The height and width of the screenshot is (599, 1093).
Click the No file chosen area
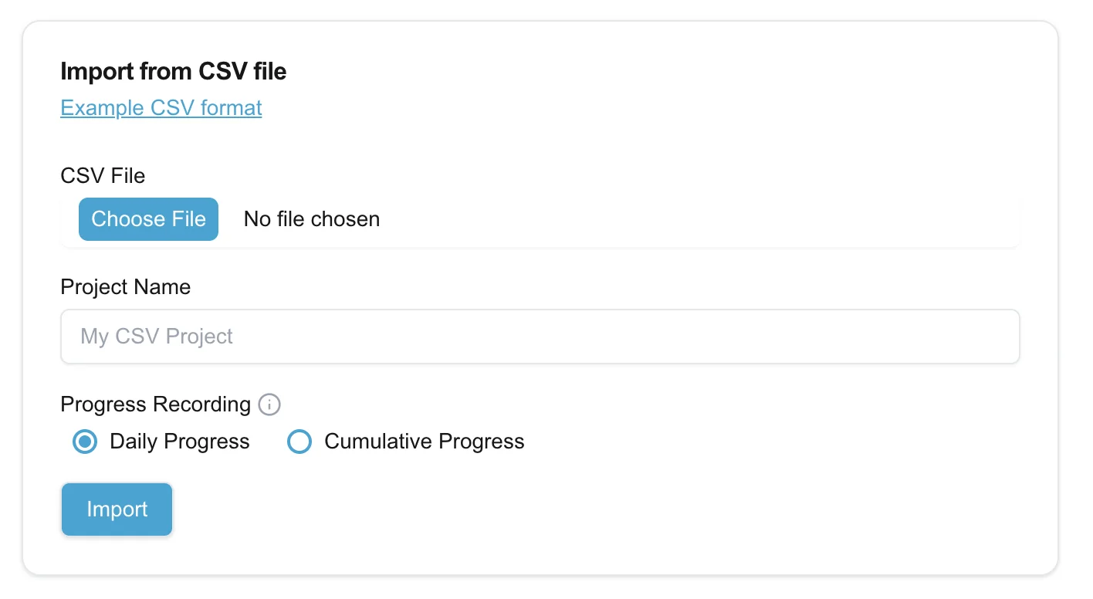pos(311,219)
